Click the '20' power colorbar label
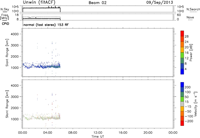 pos(186,47)
